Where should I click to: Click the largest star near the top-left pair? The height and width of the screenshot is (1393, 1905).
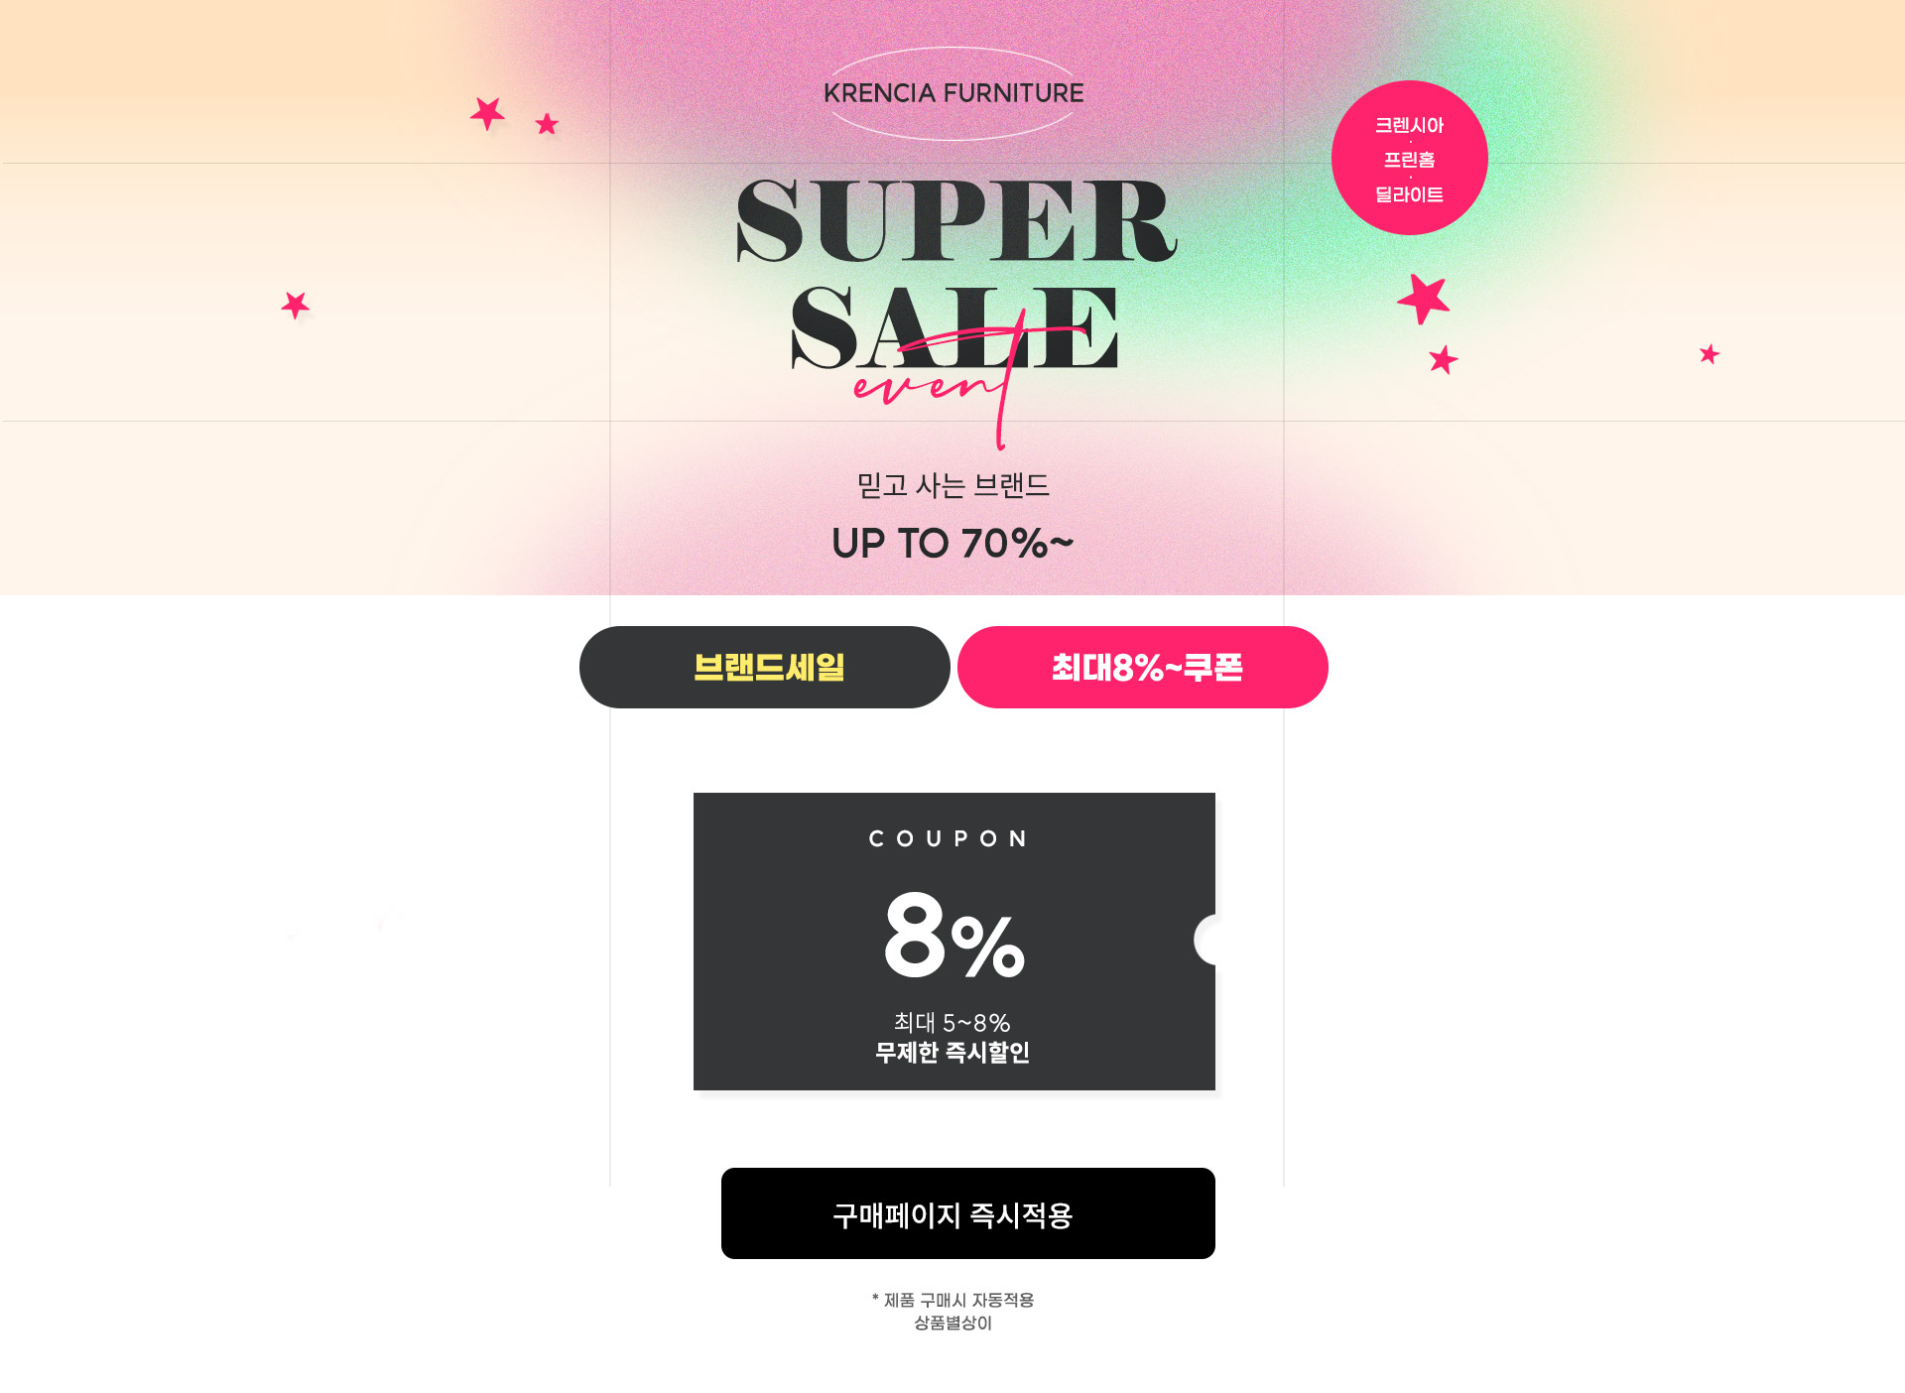click(487, 113)
